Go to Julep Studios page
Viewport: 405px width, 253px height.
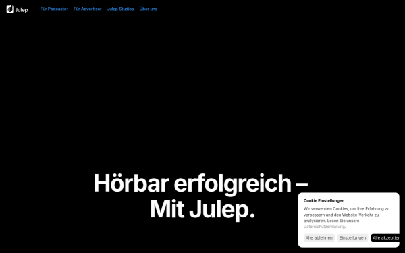point(120,9)
